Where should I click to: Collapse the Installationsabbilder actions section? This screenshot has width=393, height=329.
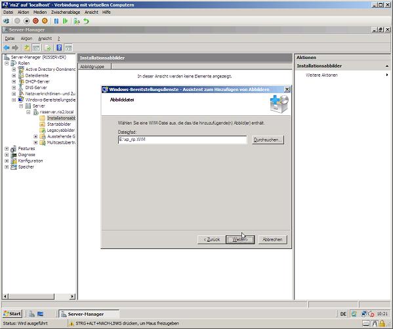[x=386, y=66]
